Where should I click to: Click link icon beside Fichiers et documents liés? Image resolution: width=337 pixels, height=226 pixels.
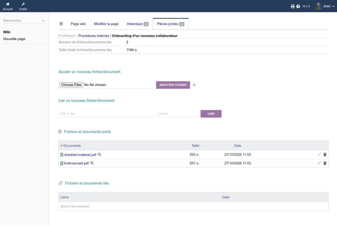coord(61,183)
